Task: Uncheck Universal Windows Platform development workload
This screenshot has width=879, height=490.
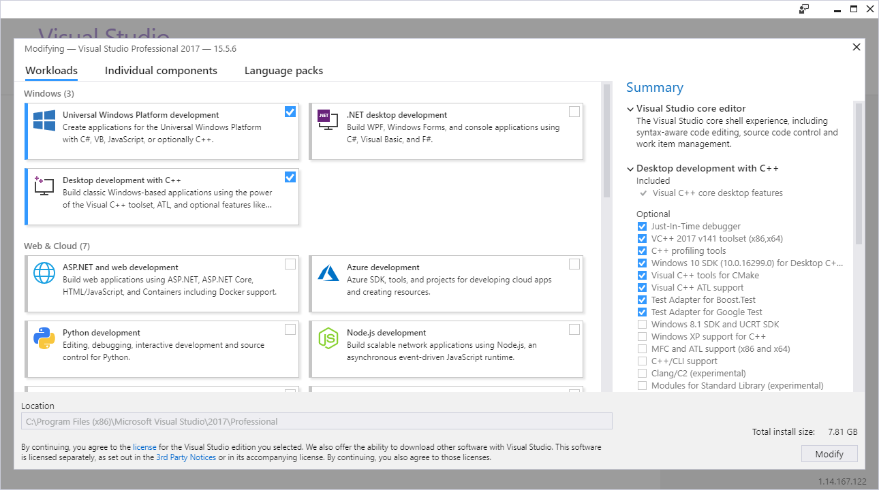Action: coord(290,112)
